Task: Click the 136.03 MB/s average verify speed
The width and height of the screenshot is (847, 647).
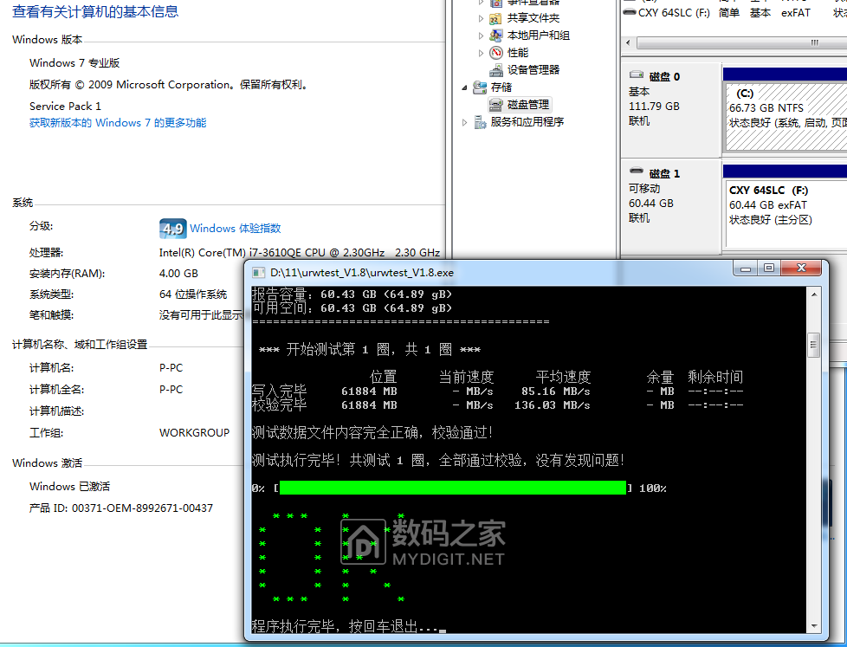Action: coord(552,405)
